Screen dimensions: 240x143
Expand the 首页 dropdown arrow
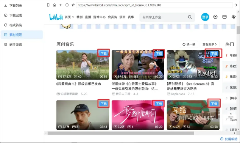click(x=73, y=17)
